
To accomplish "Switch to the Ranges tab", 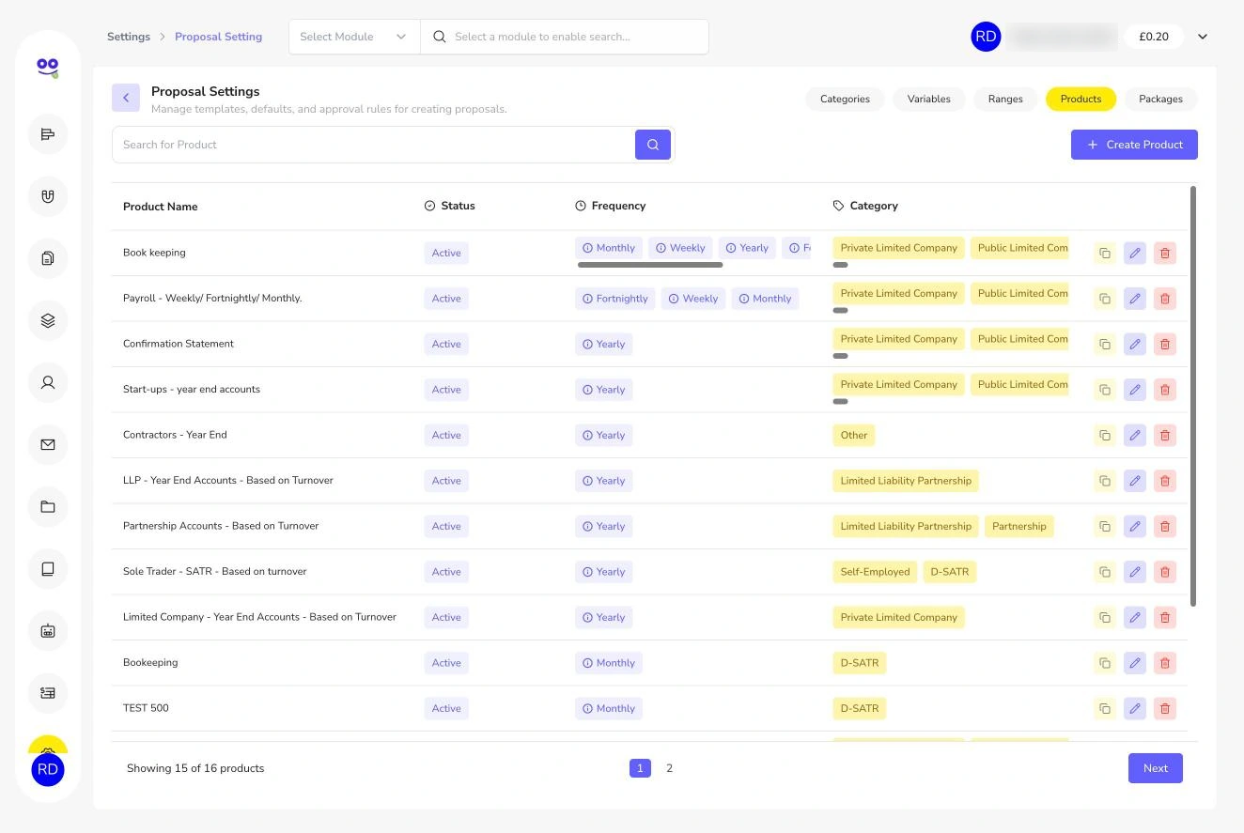I will point(1005,99).
